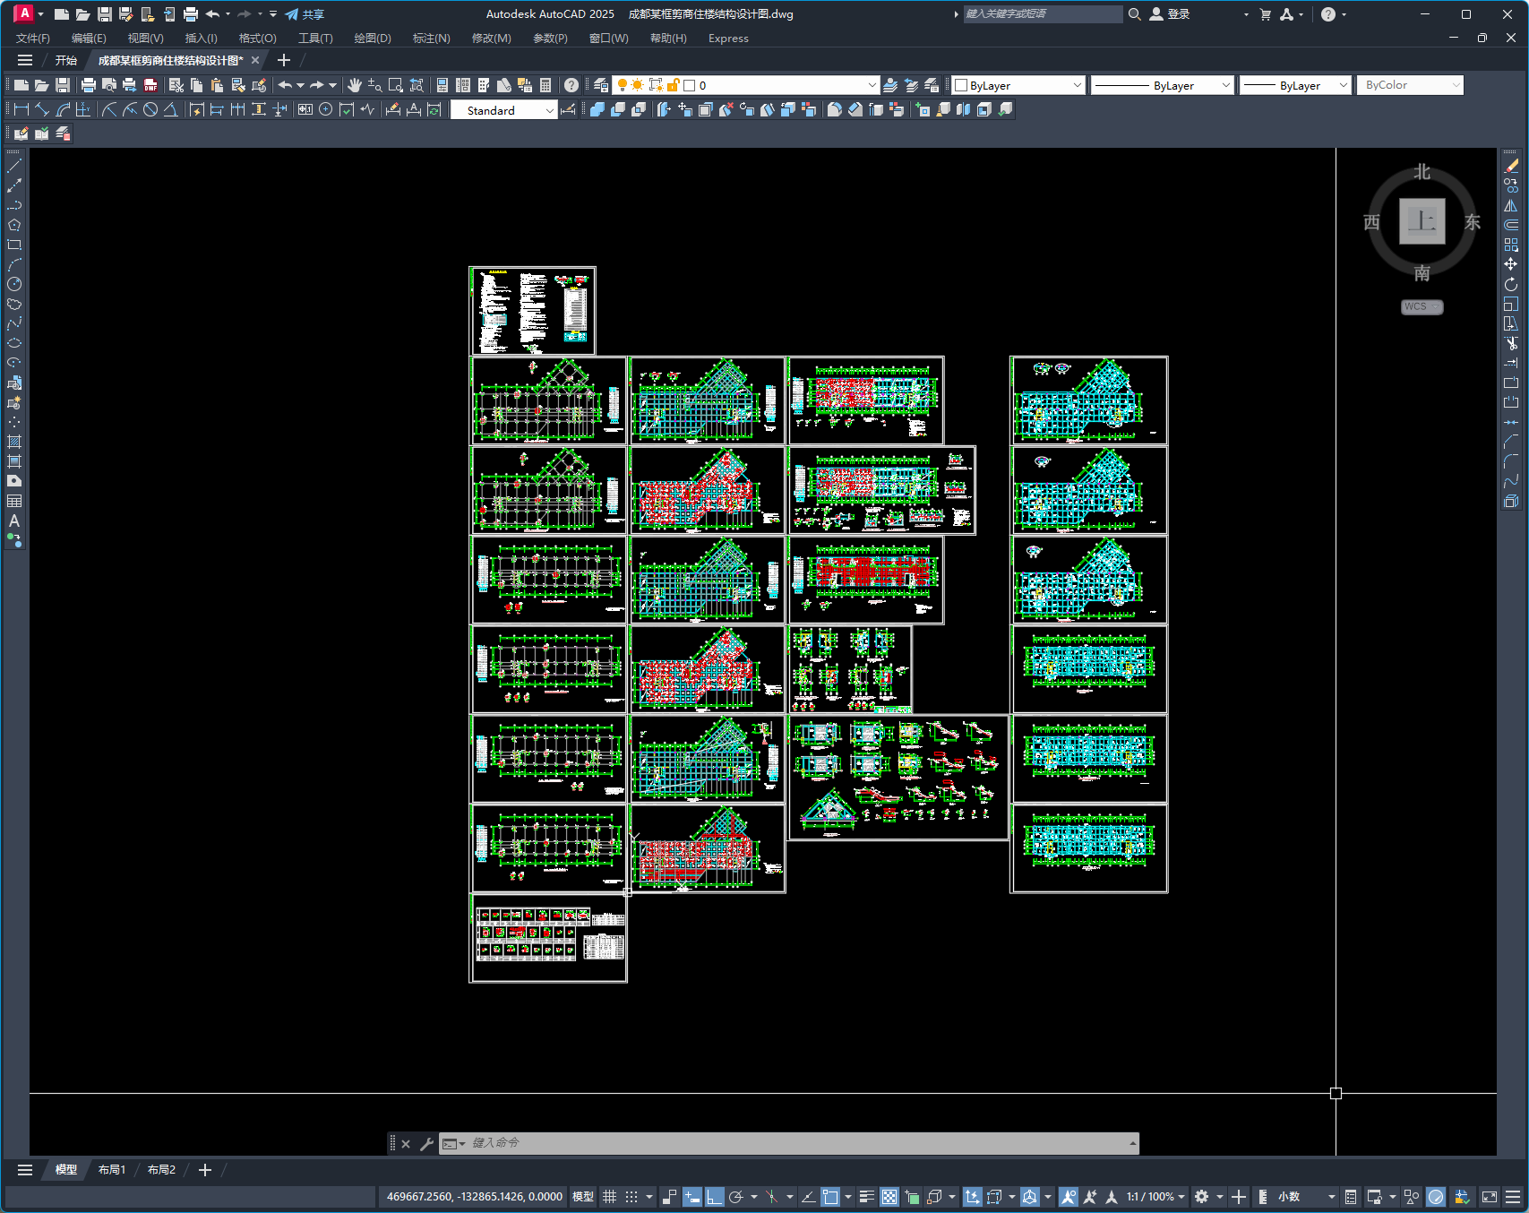The image size is (1529, 1213).
Task: Select the Line tool in draw toolbar
Action: 14,166
